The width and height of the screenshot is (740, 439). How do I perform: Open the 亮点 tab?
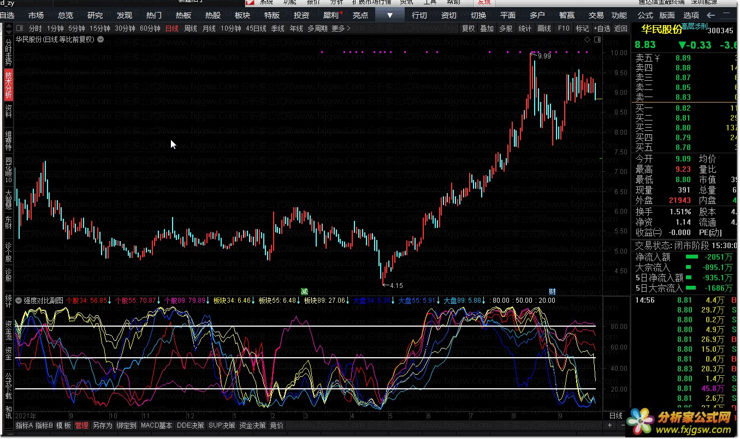[x=360, y=15]
